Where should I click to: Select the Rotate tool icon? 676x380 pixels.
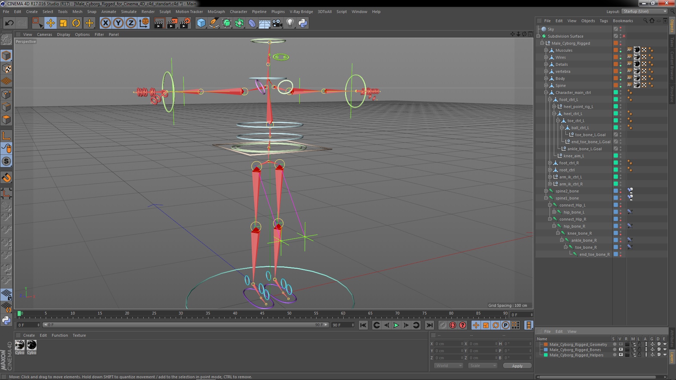[76, 23]
